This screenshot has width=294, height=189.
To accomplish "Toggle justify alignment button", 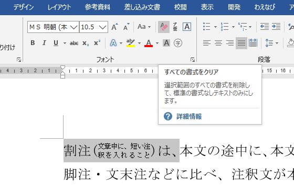I will pyautogui.click(x=241, y=43).
